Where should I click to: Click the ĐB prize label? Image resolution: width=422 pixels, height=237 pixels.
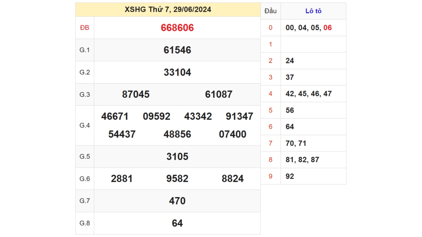(85, 28)
